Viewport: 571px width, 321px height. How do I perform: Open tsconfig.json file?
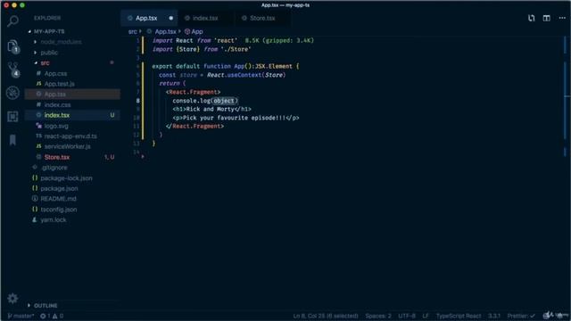tap(59, 210)
